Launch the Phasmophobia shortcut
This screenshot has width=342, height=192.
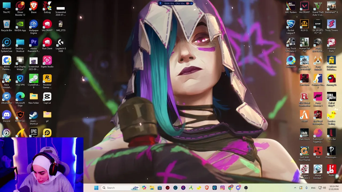tap(332, 153)
